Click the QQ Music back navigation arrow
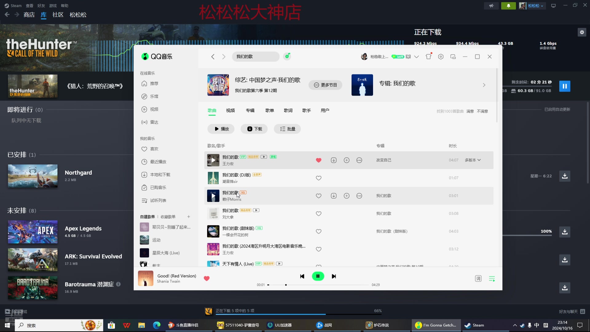The width and height of the screenshot is (590, 332). [x=213, y=57]
